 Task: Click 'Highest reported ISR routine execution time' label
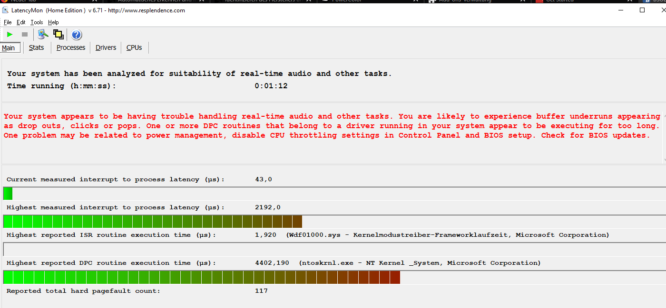coord(111,235)
